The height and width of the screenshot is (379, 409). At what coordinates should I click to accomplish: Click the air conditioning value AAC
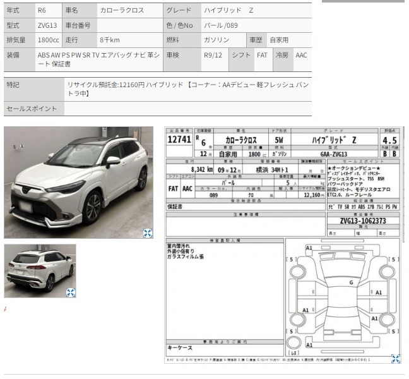301,55
